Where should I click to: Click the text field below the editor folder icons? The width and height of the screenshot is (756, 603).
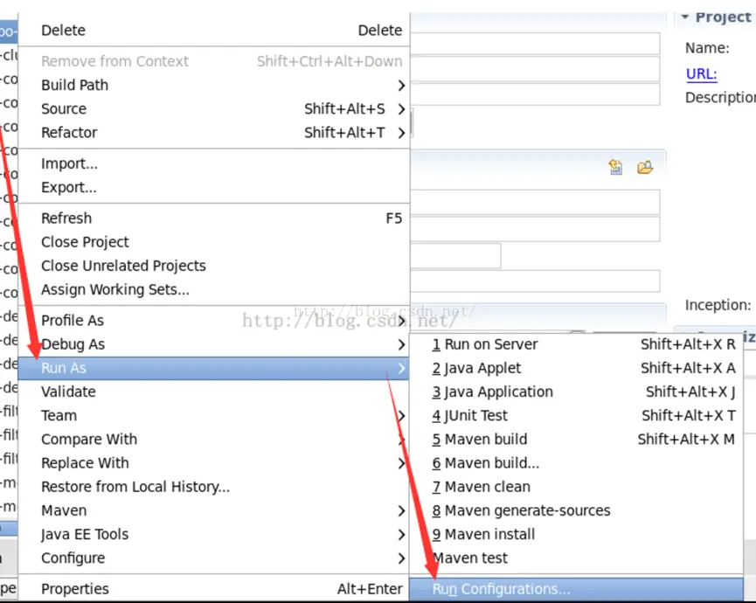coord(535,202)
